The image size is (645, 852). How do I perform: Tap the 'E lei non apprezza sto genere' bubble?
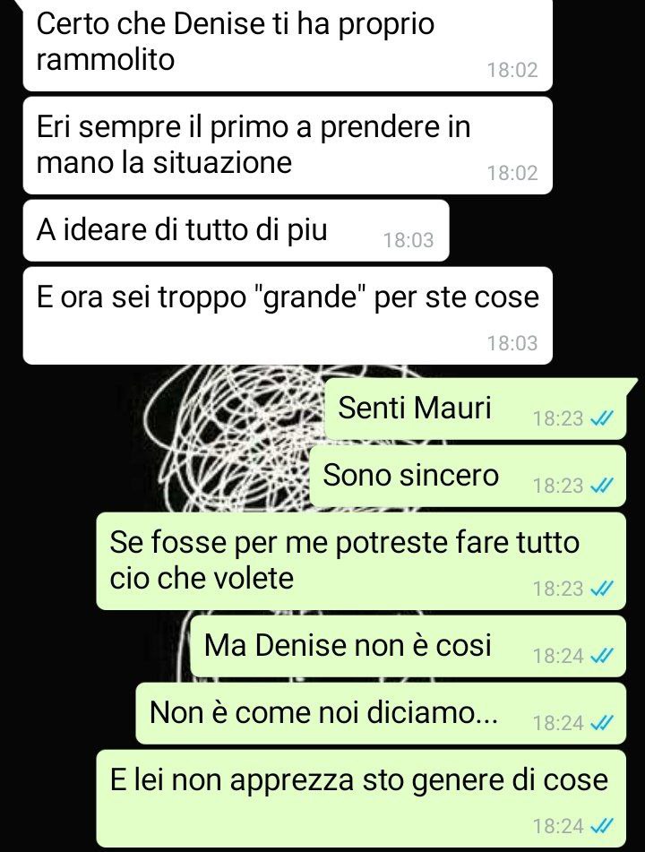coord(361,799)
